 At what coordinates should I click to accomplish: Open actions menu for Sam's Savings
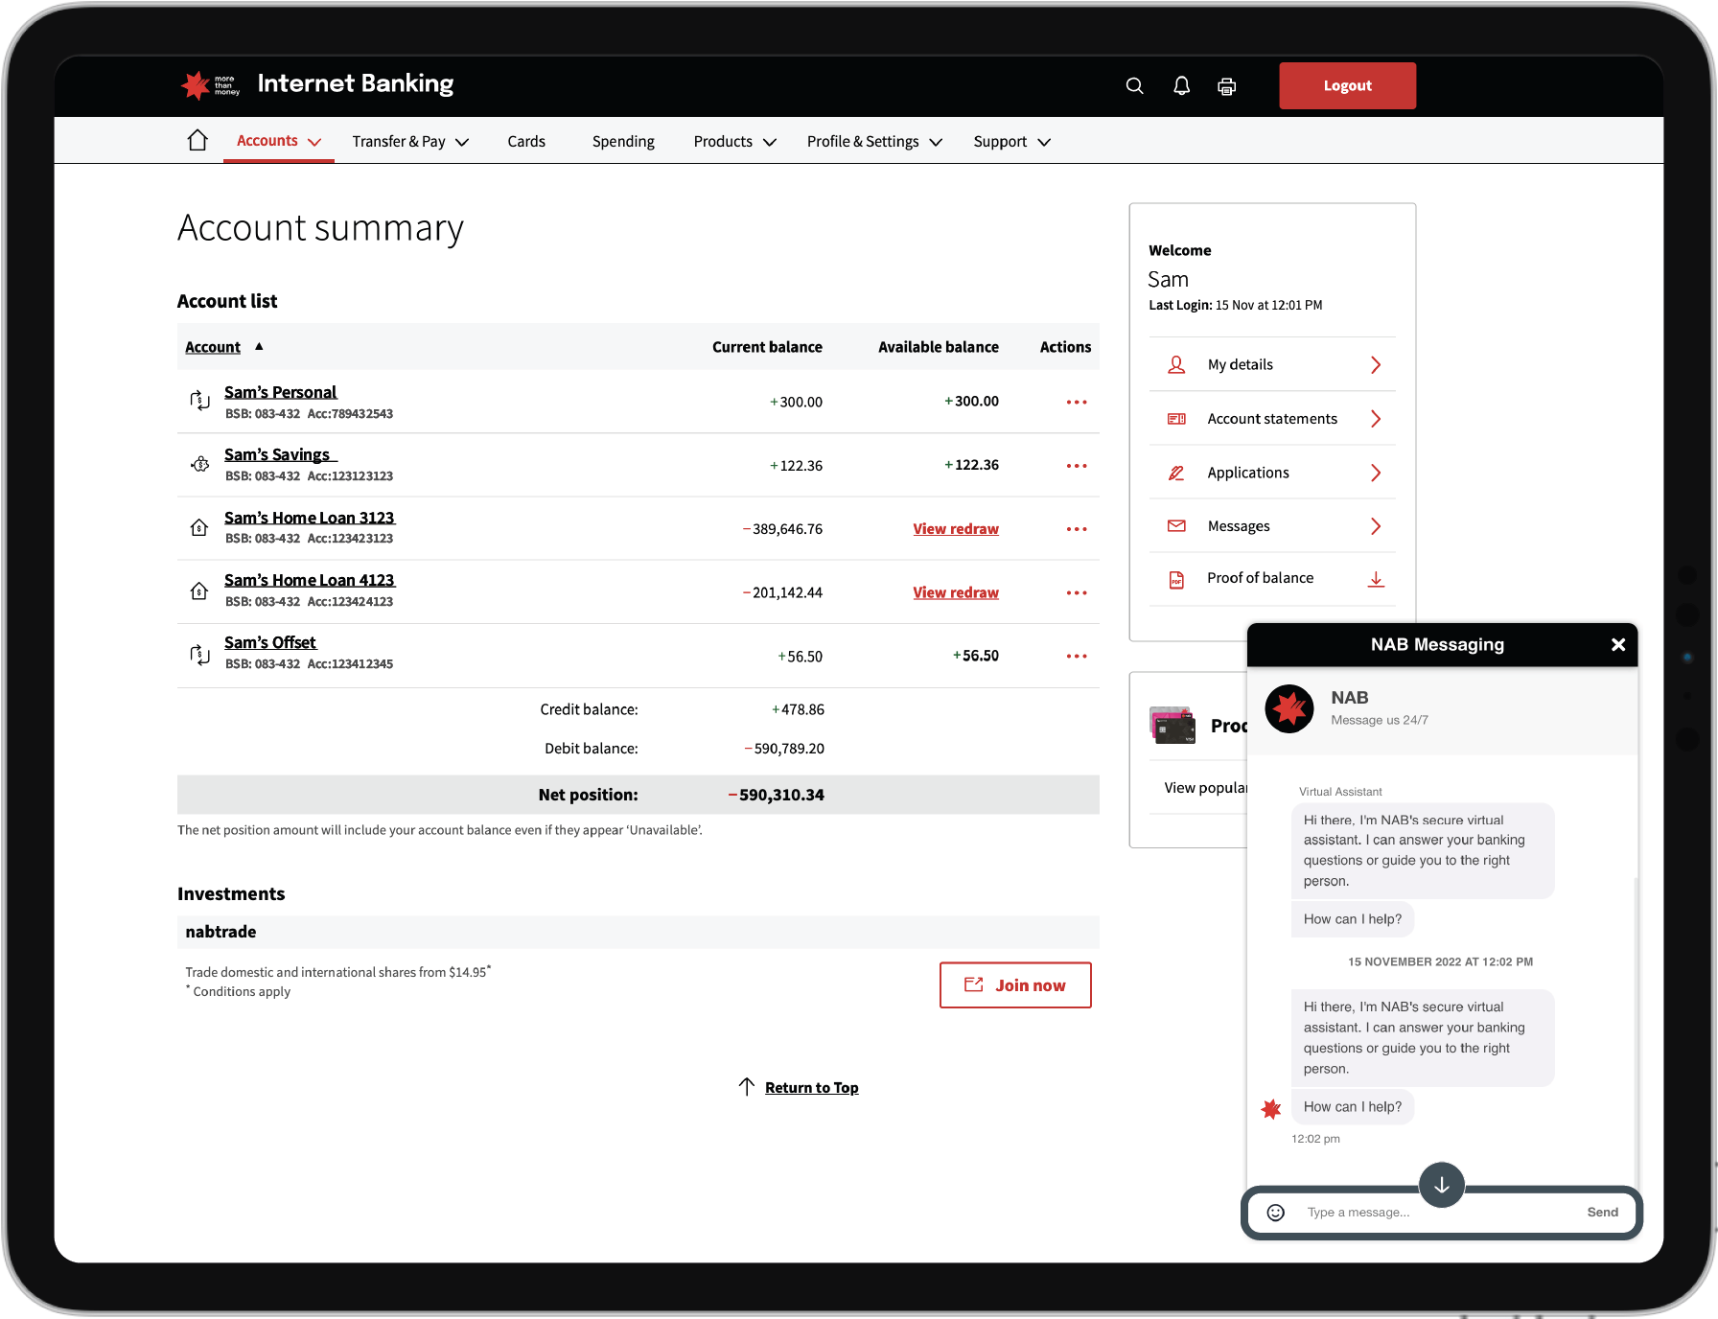tap(1077, 466)
